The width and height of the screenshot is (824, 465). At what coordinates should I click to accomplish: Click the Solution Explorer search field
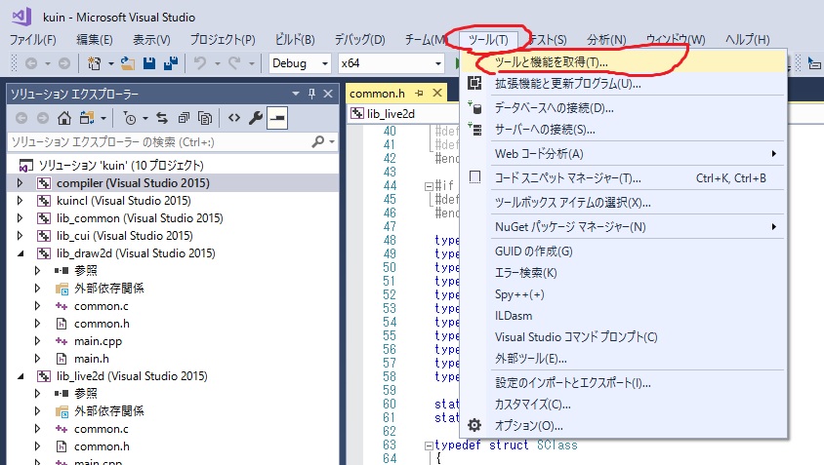click(156, 141)
